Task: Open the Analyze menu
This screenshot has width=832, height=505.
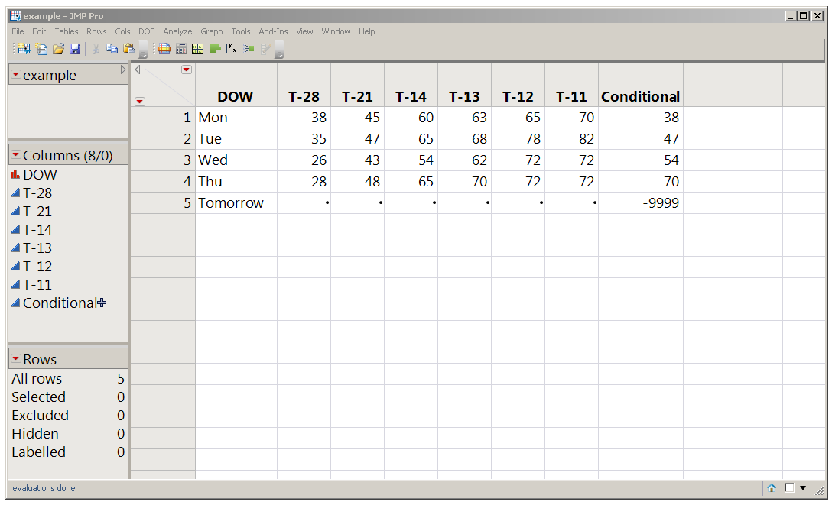Action: point(177,31)
